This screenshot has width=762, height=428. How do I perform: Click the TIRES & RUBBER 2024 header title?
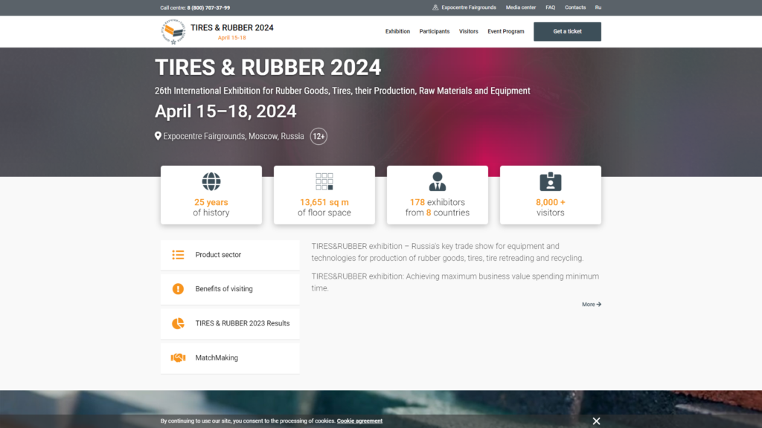232,27
